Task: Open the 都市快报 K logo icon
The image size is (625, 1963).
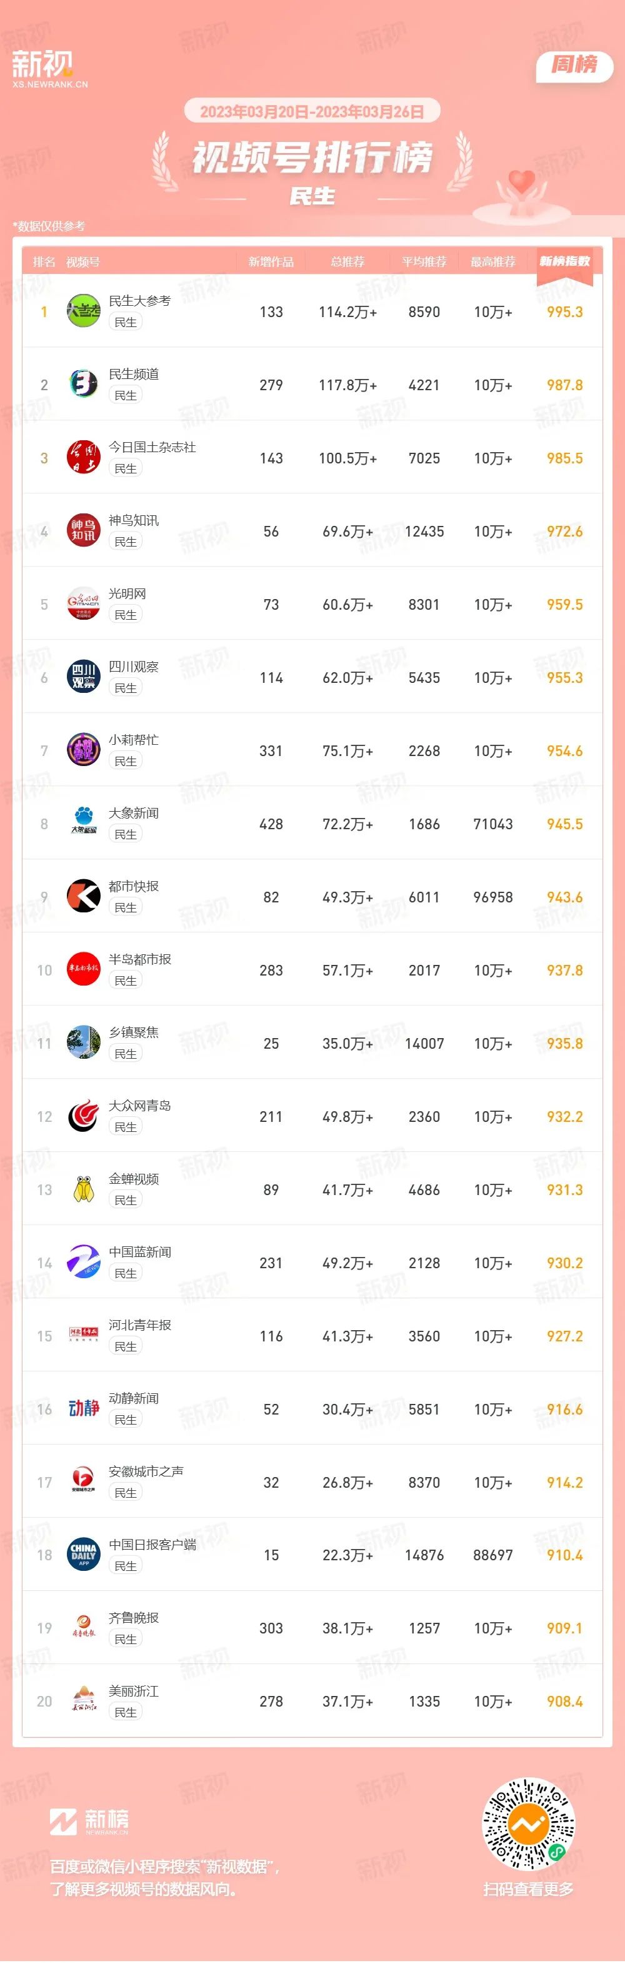Action: coord(84,897)
